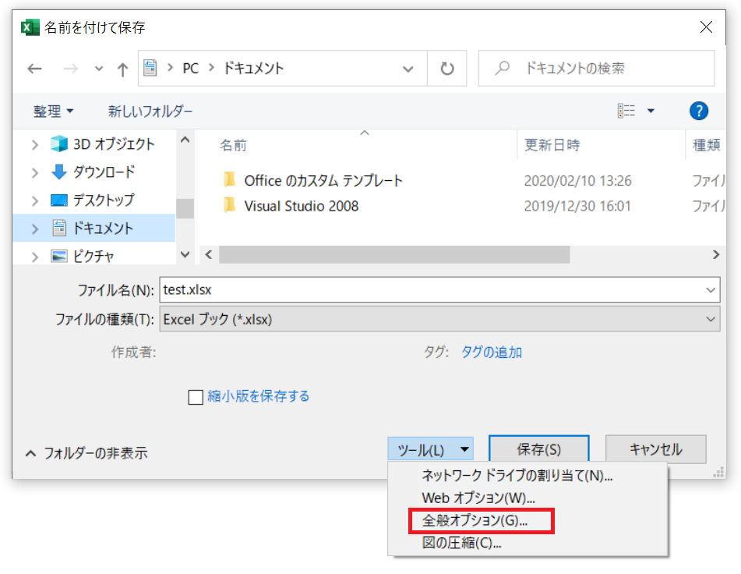Click the Visual Studio 2008 folder icon

point(229,205)
